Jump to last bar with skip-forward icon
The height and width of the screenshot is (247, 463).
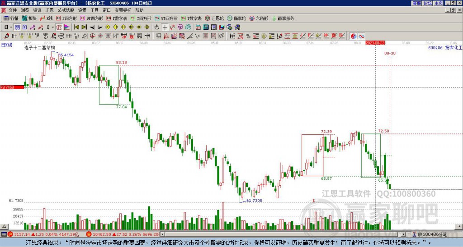click(84, 27)
